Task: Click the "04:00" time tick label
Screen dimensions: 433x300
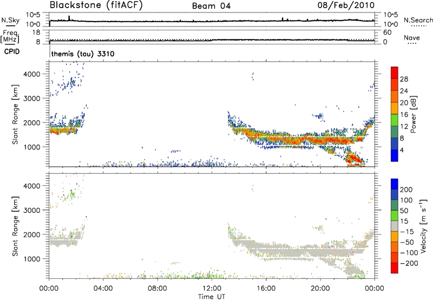Action: pos(103,289)
